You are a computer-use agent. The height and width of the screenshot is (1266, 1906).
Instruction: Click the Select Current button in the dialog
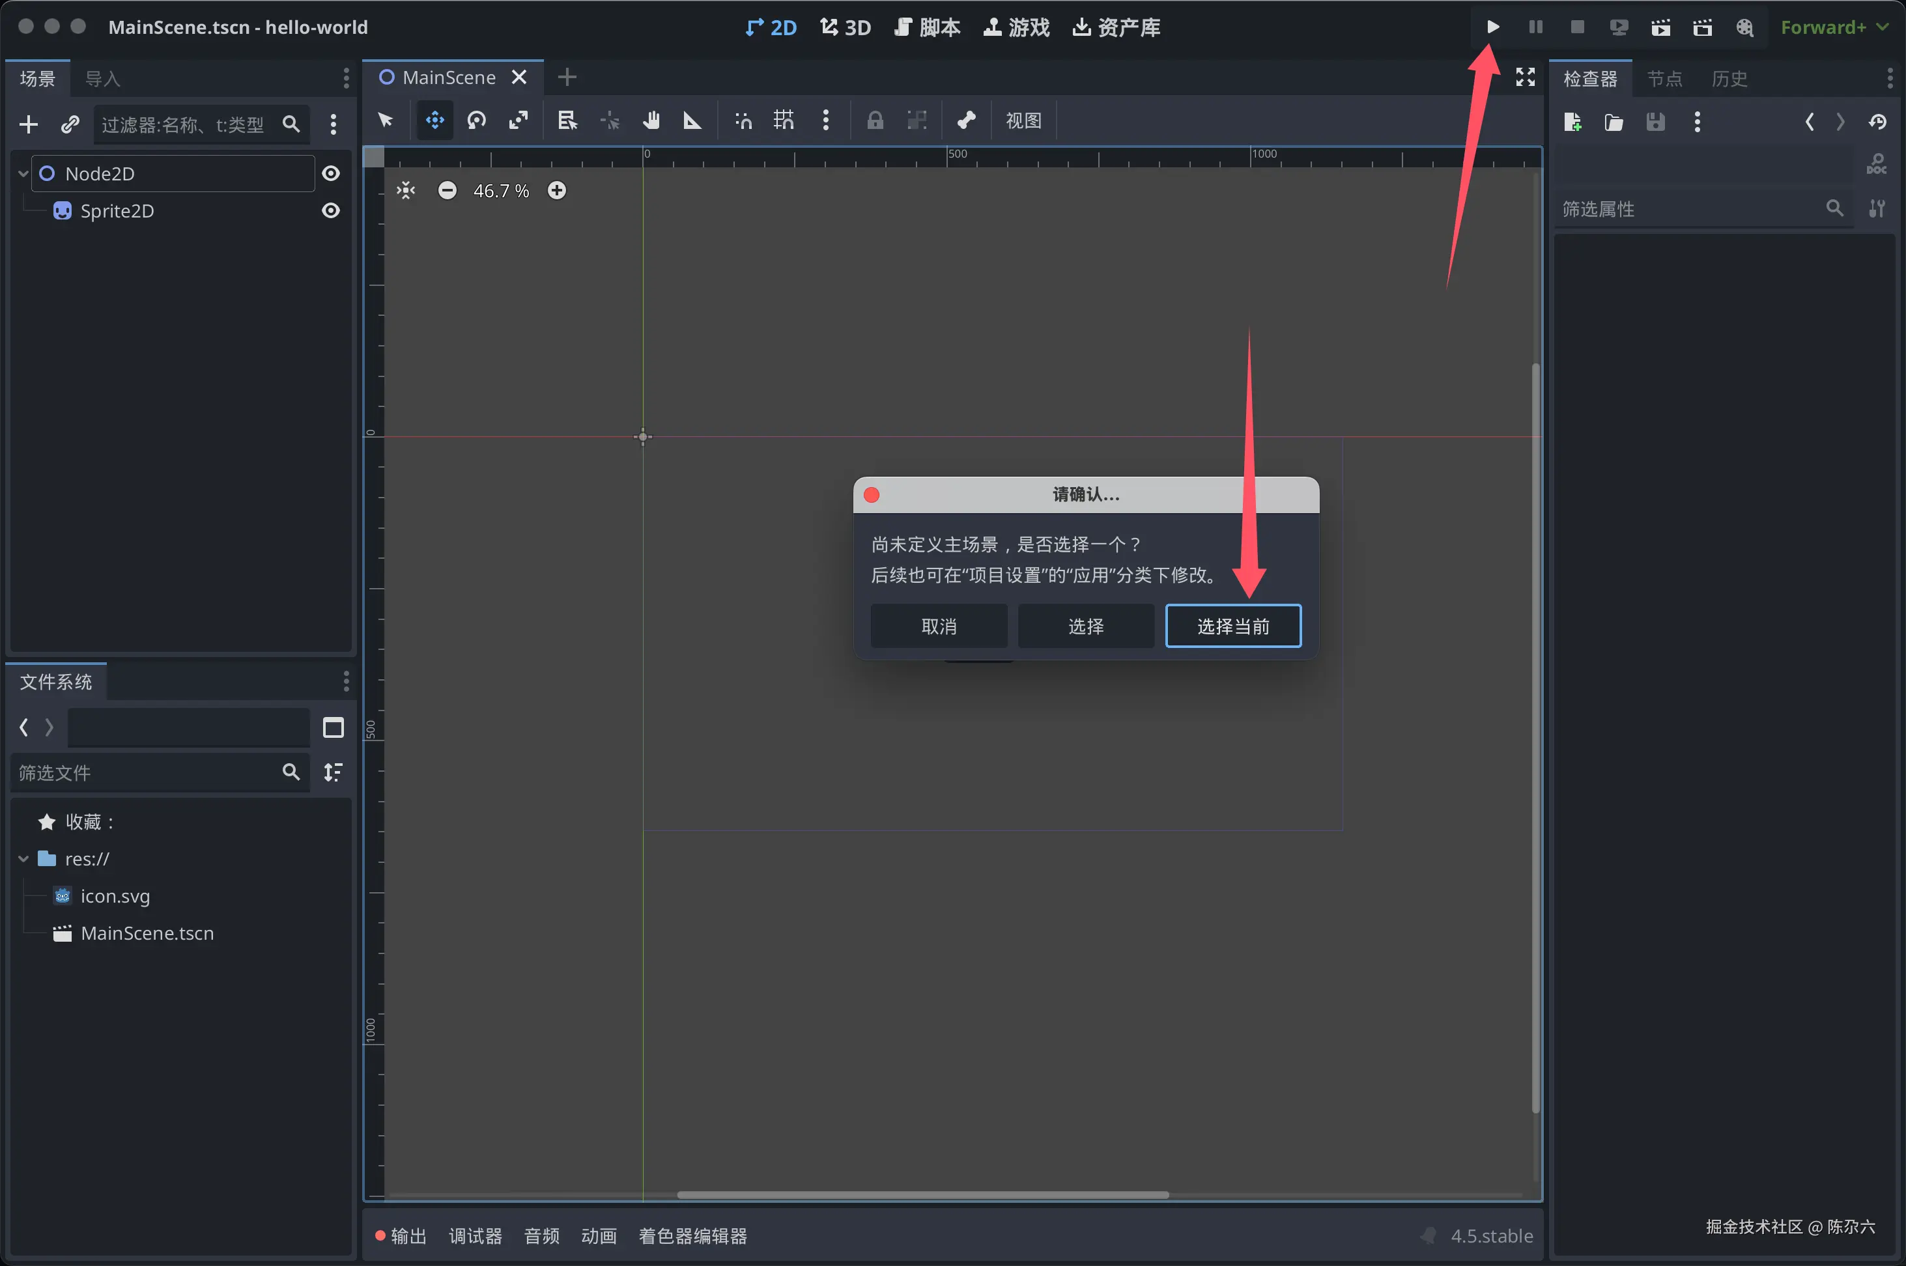pyautogui.click(x=1232, y=626)
